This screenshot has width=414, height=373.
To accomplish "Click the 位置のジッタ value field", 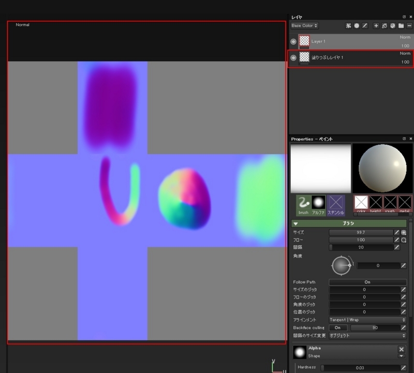I will pyautogui.click(x=364, y=312).
